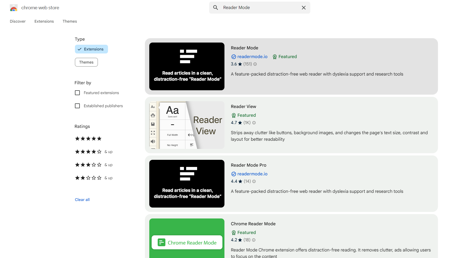
Task: Click the Featured badge icon on Reader View
Action: pos(234,115)
